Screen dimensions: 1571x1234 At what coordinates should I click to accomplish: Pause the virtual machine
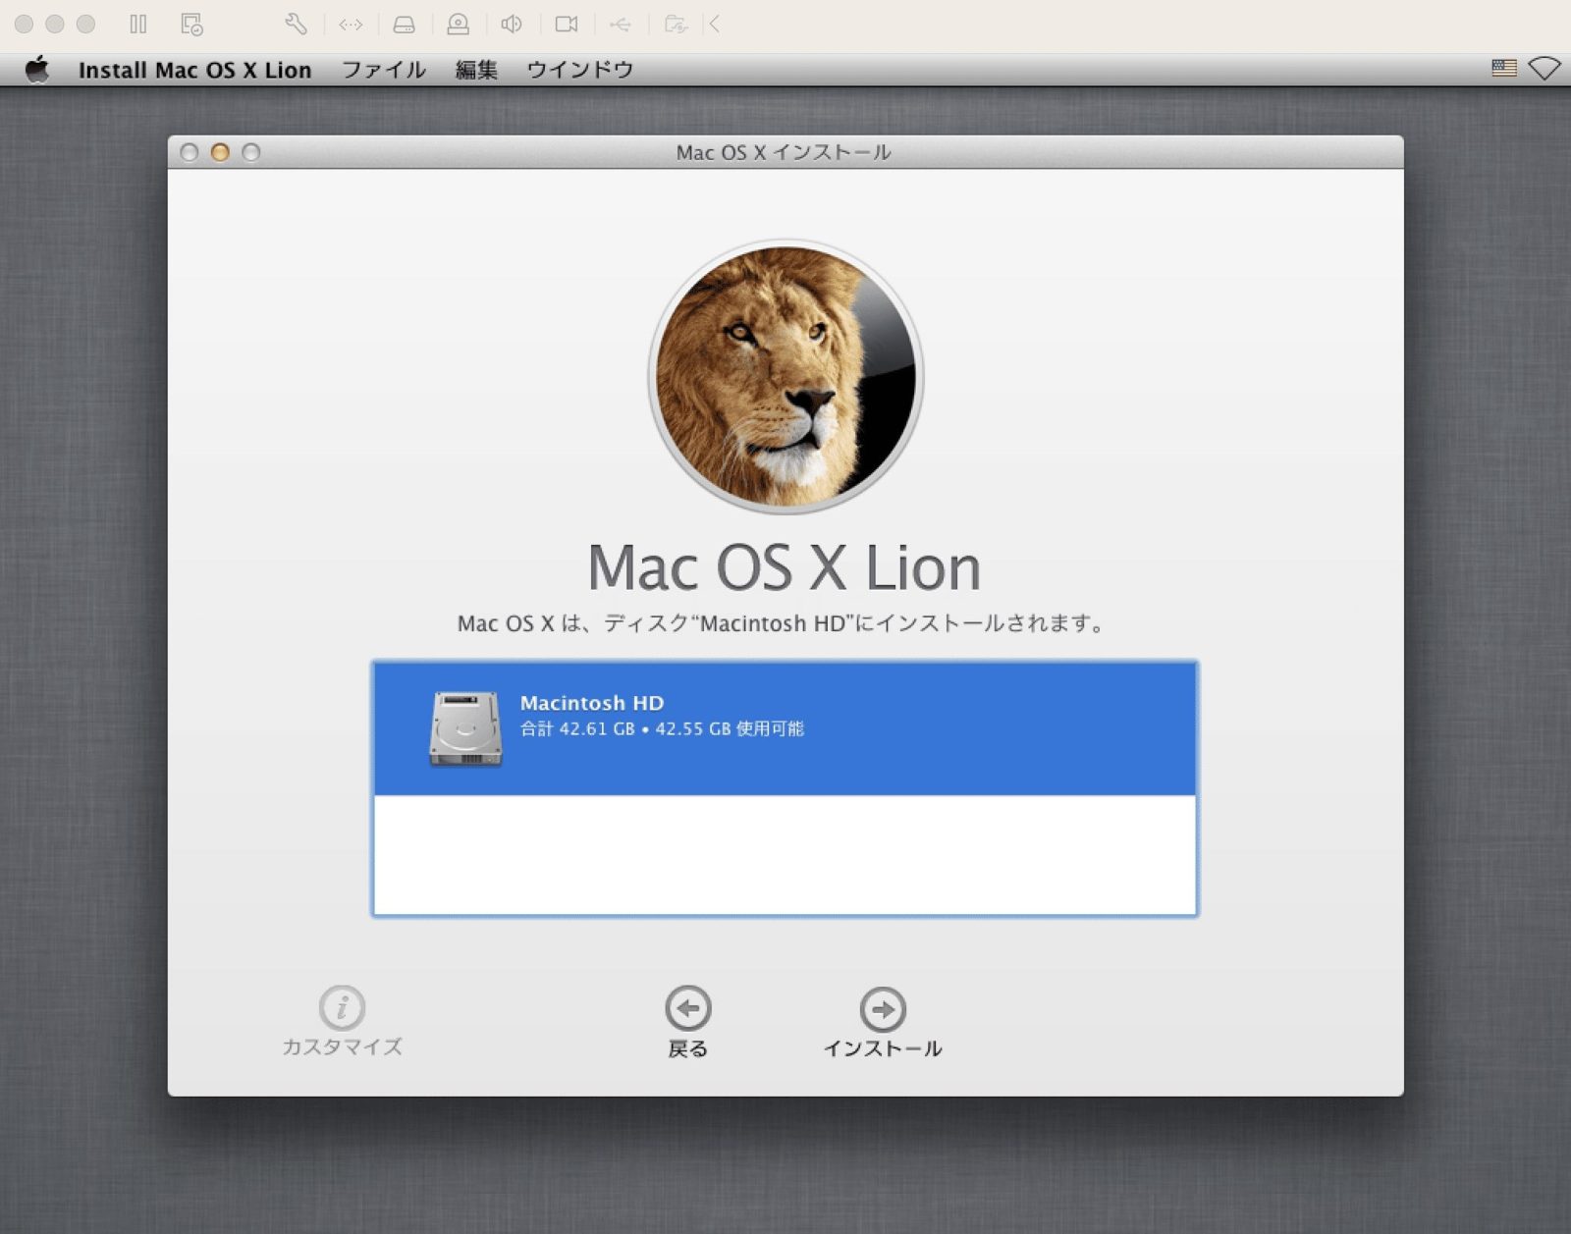point(138,24)
